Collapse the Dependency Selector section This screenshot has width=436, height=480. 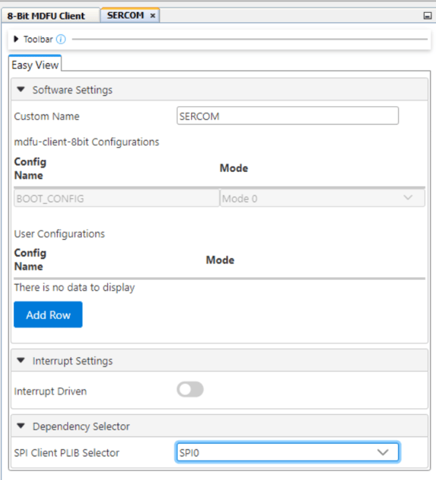20,426
